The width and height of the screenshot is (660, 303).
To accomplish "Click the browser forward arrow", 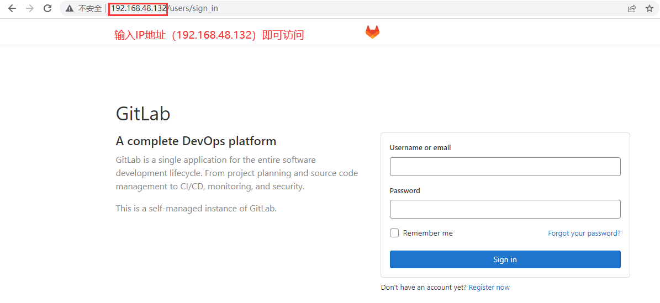I will 29,8.
